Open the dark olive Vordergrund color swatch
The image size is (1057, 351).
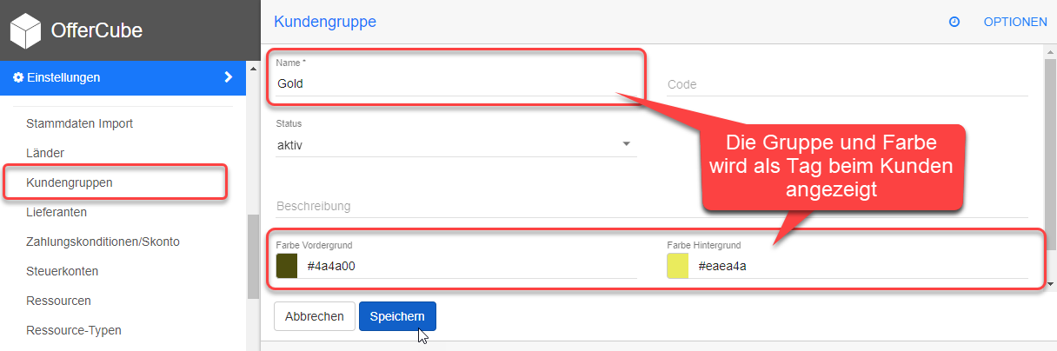[x=287, y=266]
